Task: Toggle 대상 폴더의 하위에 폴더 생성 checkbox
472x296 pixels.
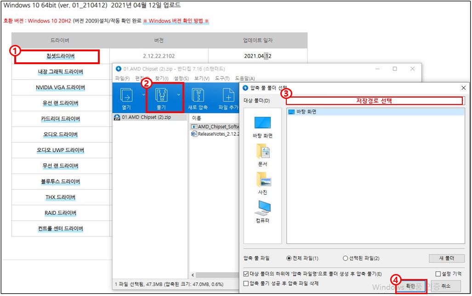Action: [x=246, y=274]
